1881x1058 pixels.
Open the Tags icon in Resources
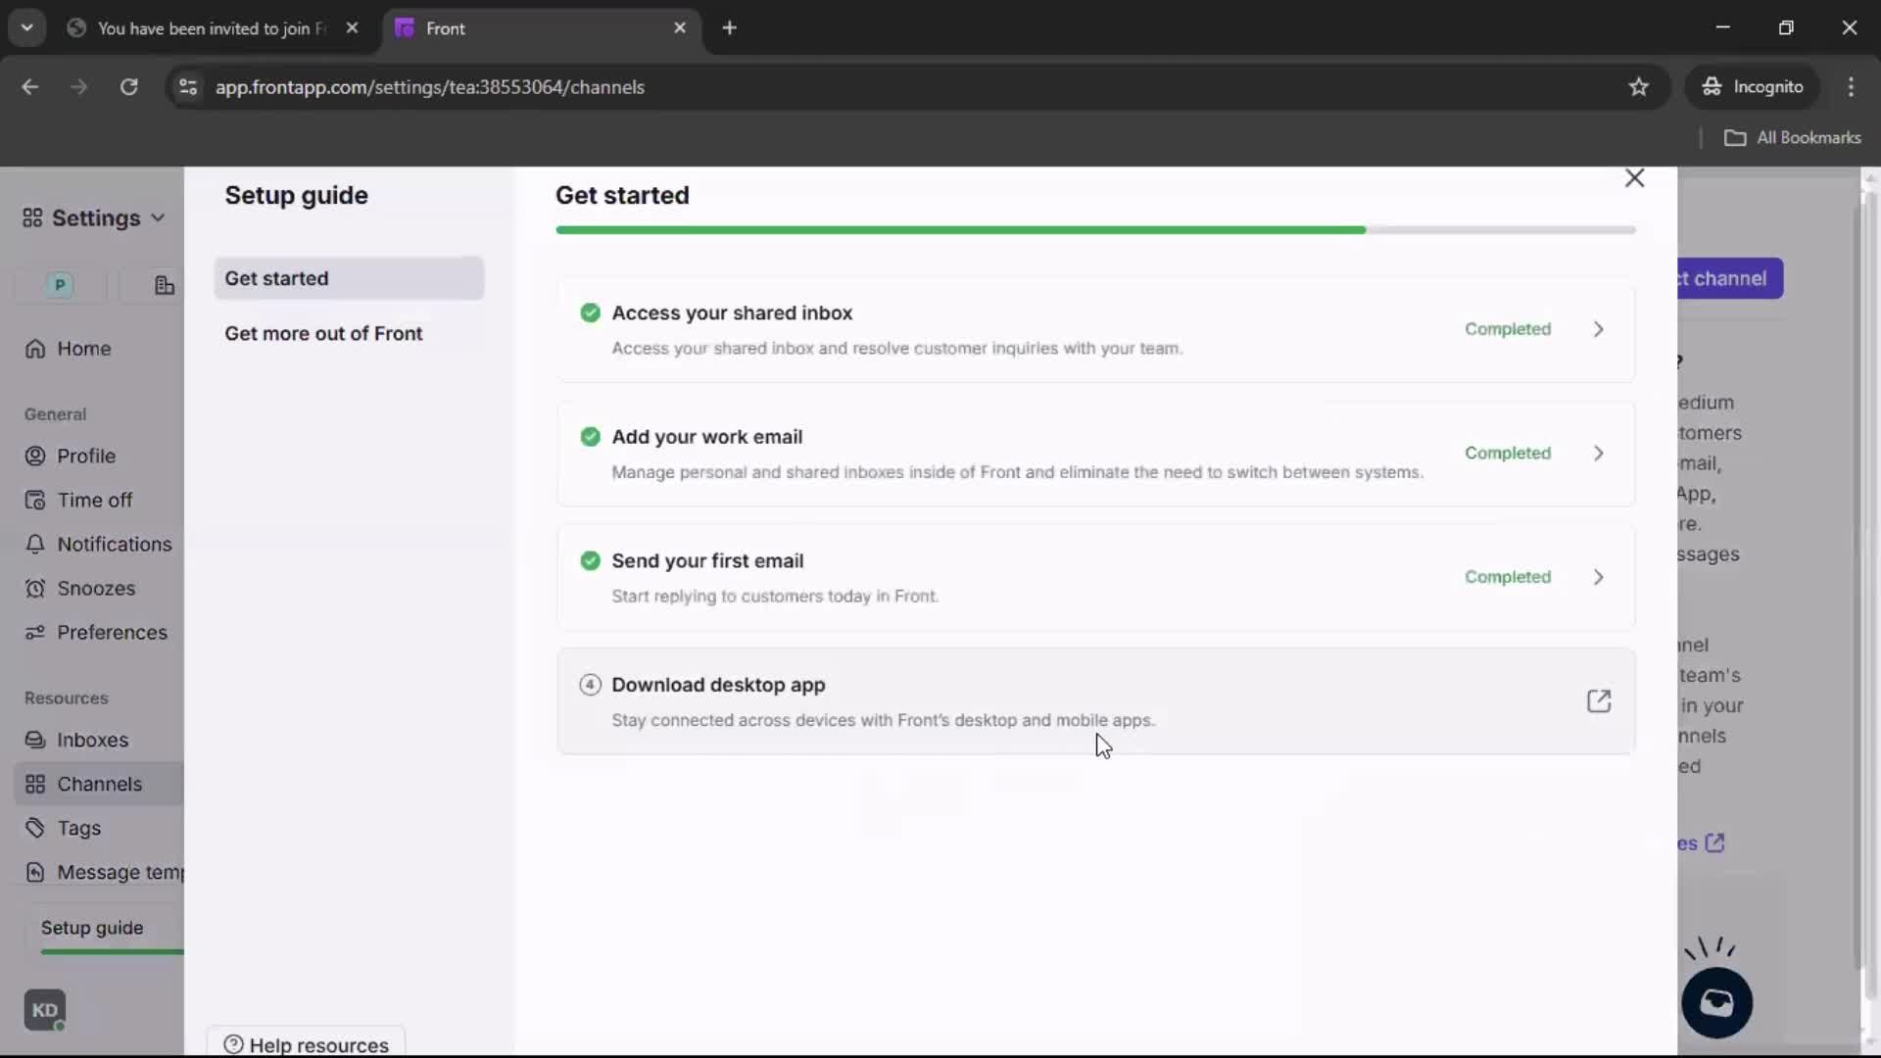point(35,828)
